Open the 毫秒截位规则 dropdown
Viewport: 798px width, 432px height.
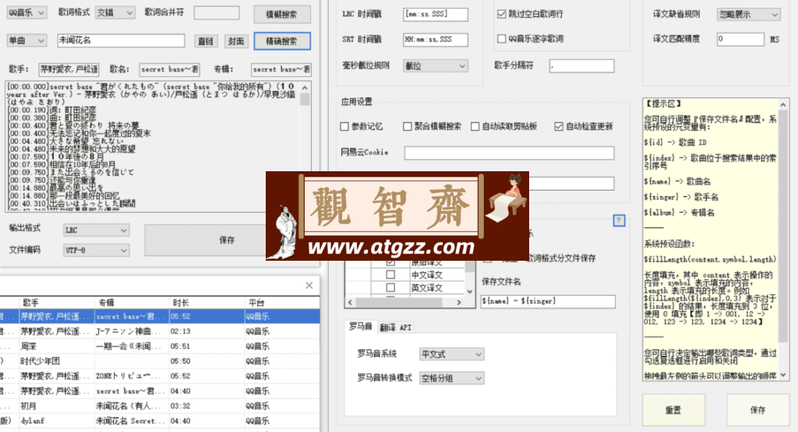tap(436, 65)
